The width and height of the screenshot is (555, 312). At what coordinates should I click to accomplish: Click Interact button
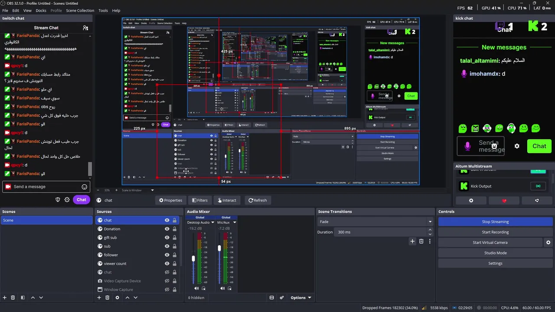(x=227, y=200)
